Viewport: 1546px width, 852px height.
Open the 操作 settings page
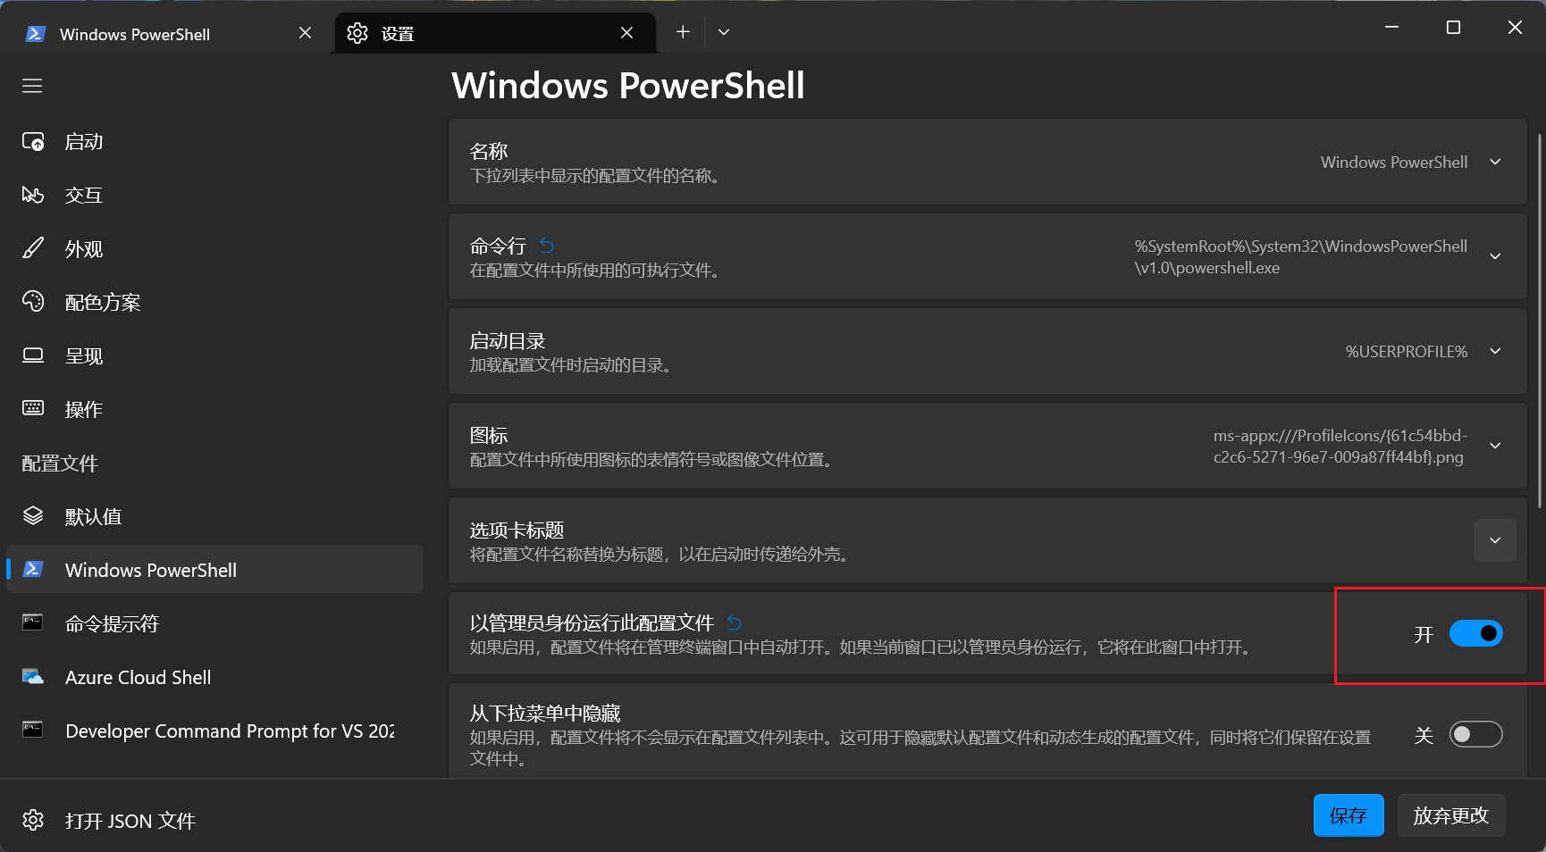pyautogui.click(x=214, y=410)
